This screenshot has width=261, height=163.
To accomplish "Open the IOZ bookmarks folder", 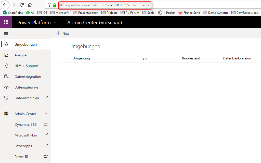I will tap(43, 13).
